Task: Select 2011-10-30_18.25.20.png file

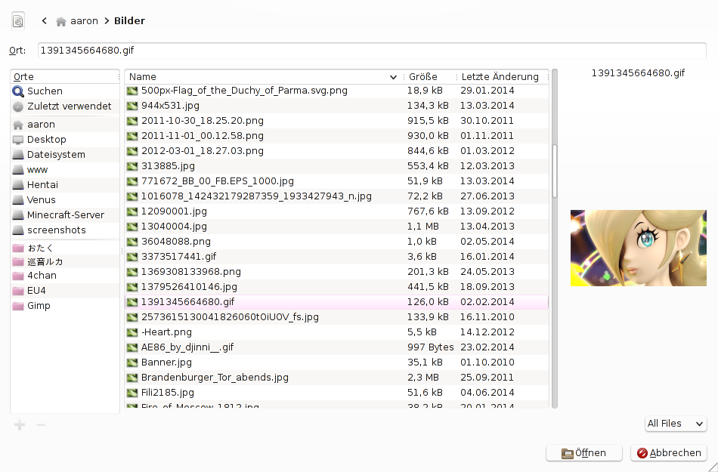Action: point(336,121)
